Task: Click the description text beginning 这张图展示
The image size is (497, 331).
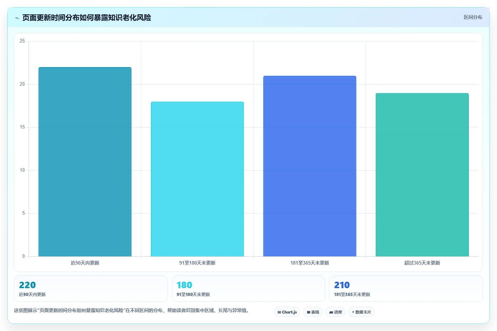Action: (x=131, y=310)
